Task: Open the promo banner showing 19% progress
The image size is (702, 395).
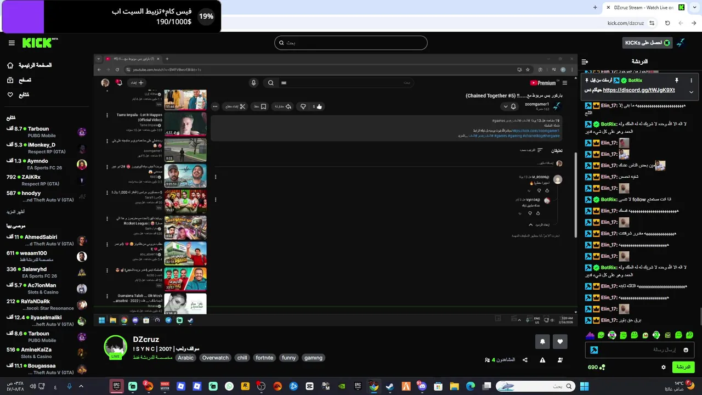Action: coord(111,16)
